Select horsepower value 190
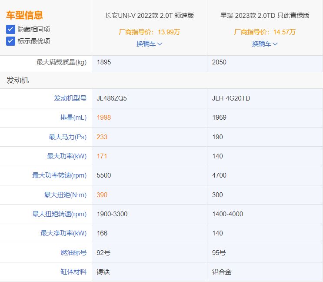This screenshot has height=282, width=323. pos(217,137)
